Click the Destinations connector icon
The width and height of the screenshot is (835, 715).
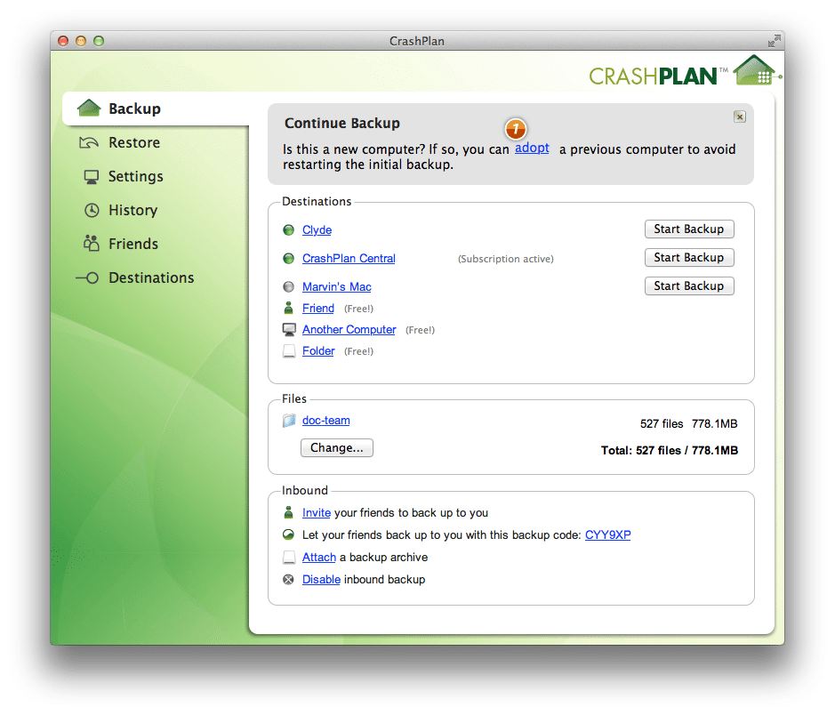[x=87, y=278]
